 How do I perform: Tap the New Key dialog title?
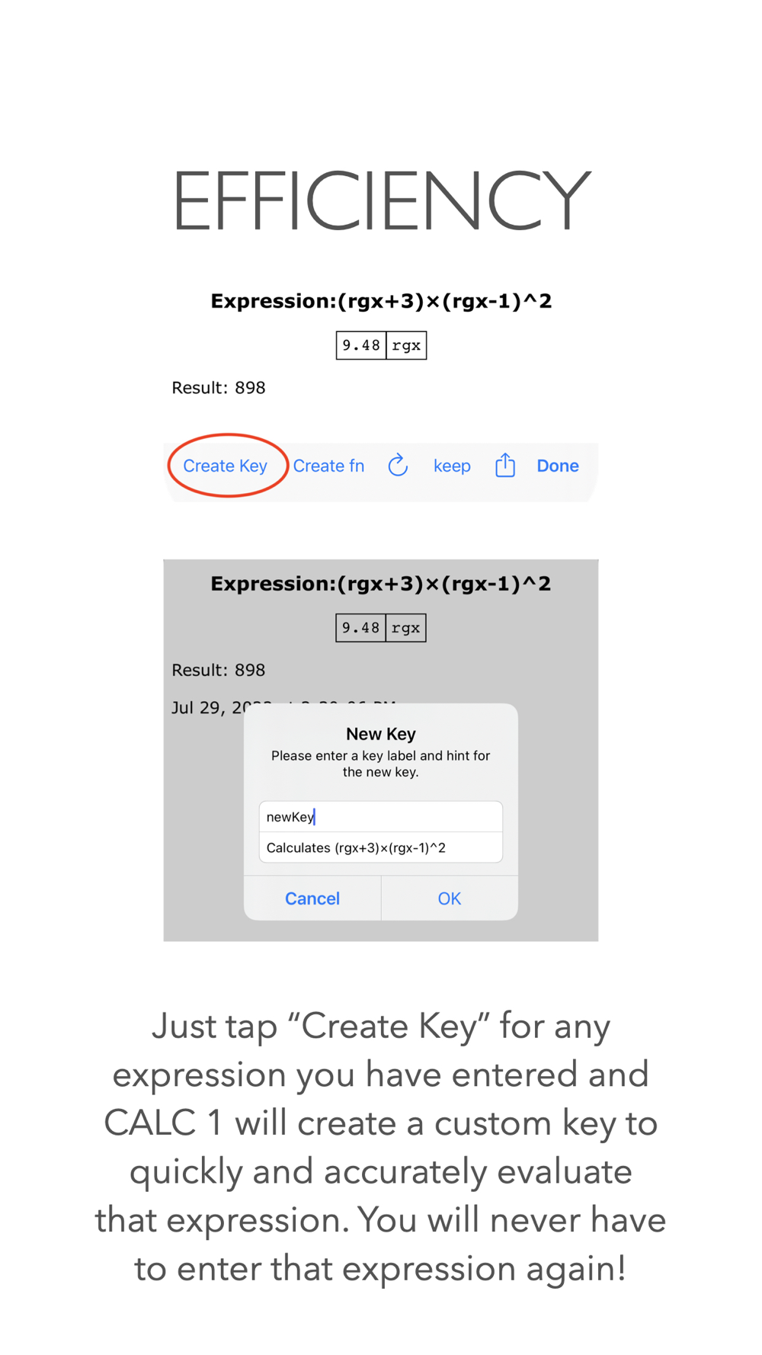pos(381,734)
